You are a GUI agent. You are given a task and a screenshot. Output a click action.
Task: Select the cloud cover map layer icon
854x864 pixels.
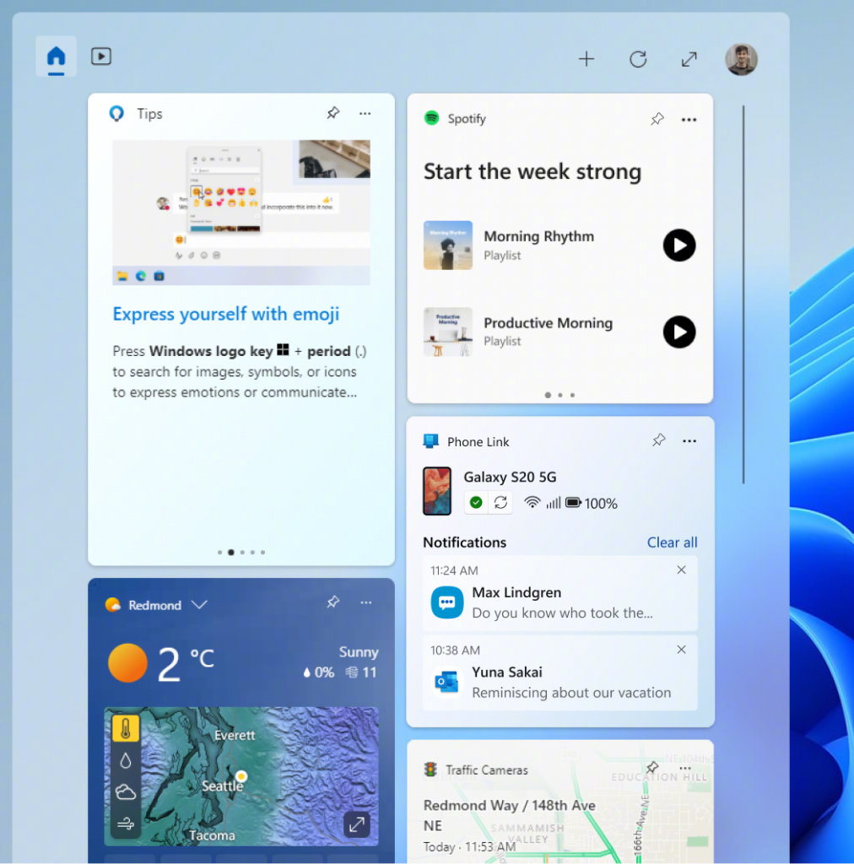tap(124, 791)
